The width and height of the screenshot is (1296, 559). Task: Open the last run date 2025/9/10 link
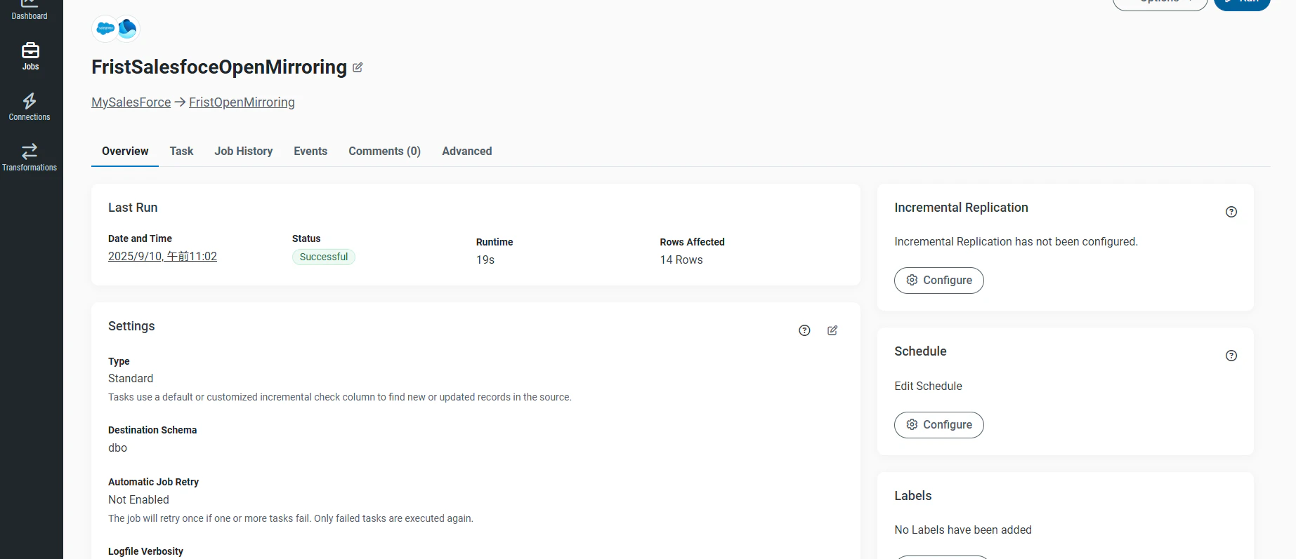point(162,257)
